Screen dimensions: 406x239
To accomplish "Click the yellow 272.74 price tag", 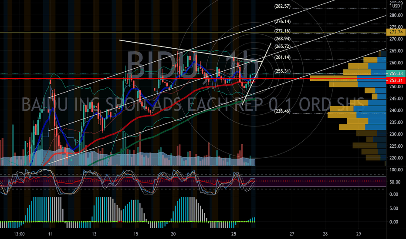I will [396, 32].
